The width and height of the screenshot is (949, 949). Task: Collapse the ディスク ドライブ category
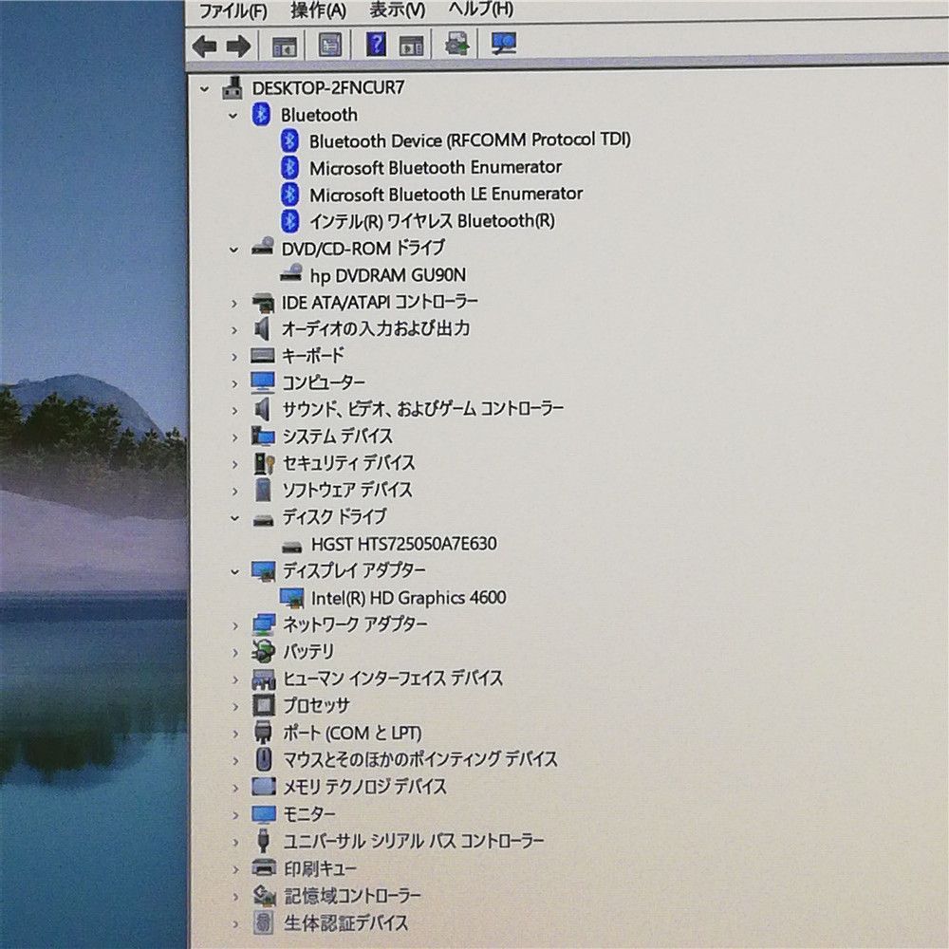(x=234, y=518)
